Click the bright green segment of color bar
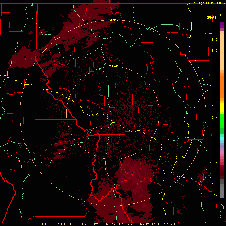 click(222, 121)
